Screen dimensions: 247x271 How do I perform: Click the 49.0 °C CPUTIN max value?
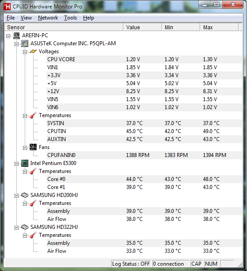211,131
